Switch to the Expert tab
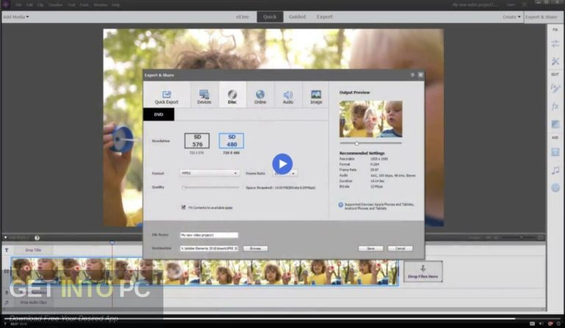The image size is (565, 328). pyautogui.click(x=324, y=17)
